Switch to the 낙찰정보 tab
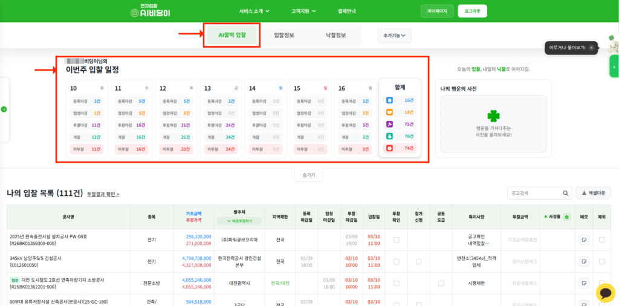619x306 pixels. click(x=335, y=36)
